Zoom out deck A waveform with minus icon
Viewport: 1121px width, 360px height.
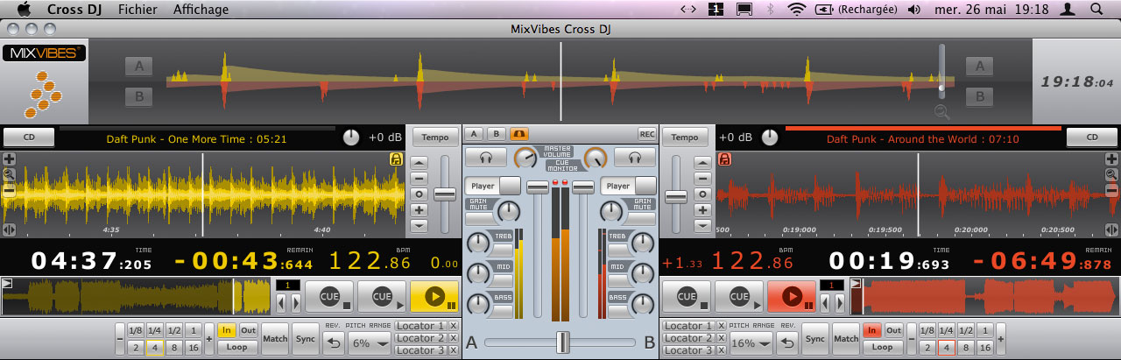[x=9, y=189]
